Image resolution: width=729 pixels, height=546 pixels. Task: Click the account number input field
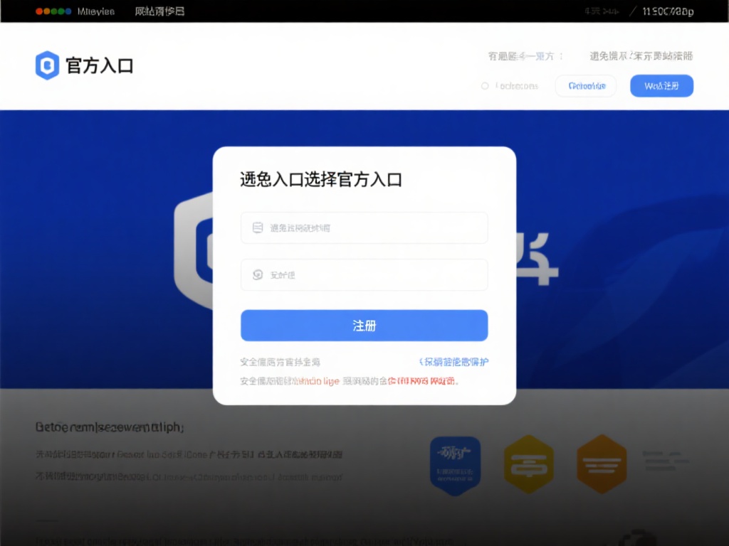coord(364,228)
